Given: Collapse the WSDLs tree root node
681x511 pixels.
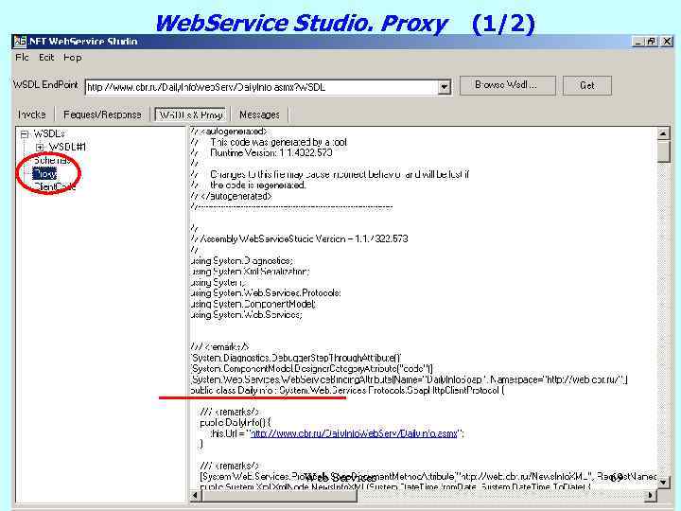Looking at the screenshot, I should point(25,134).
